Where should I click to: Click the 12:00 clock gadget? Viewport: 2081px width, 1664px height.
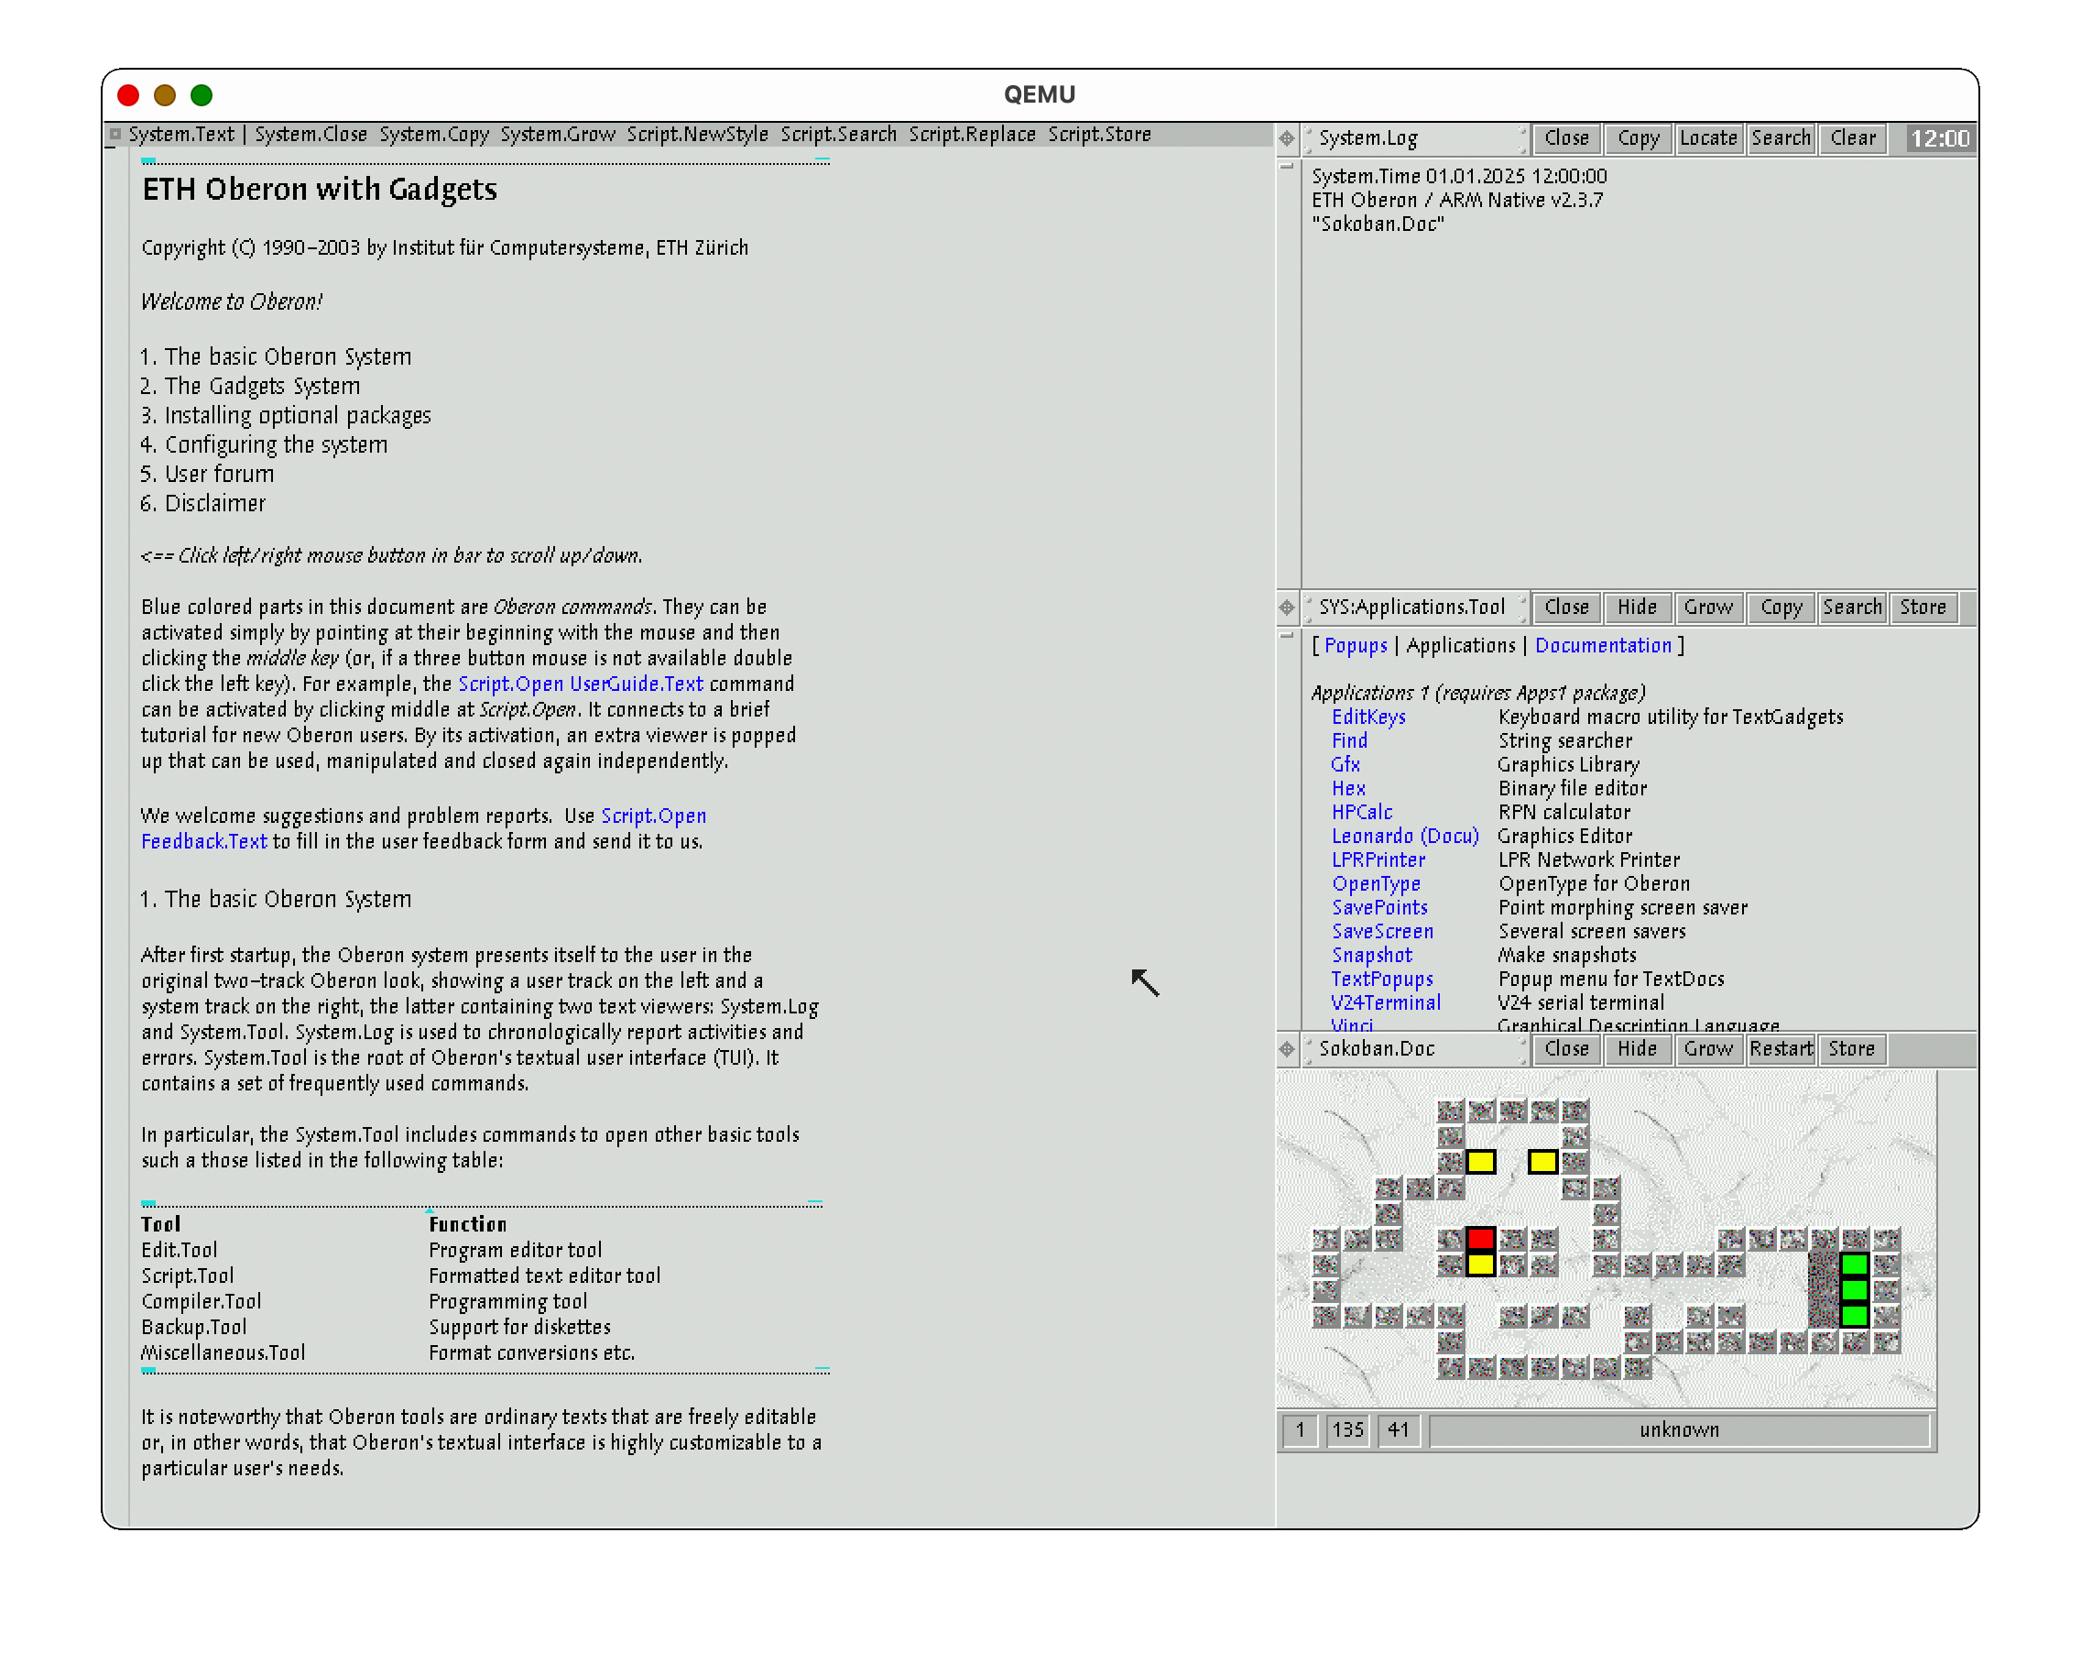tap(1940, 138)
